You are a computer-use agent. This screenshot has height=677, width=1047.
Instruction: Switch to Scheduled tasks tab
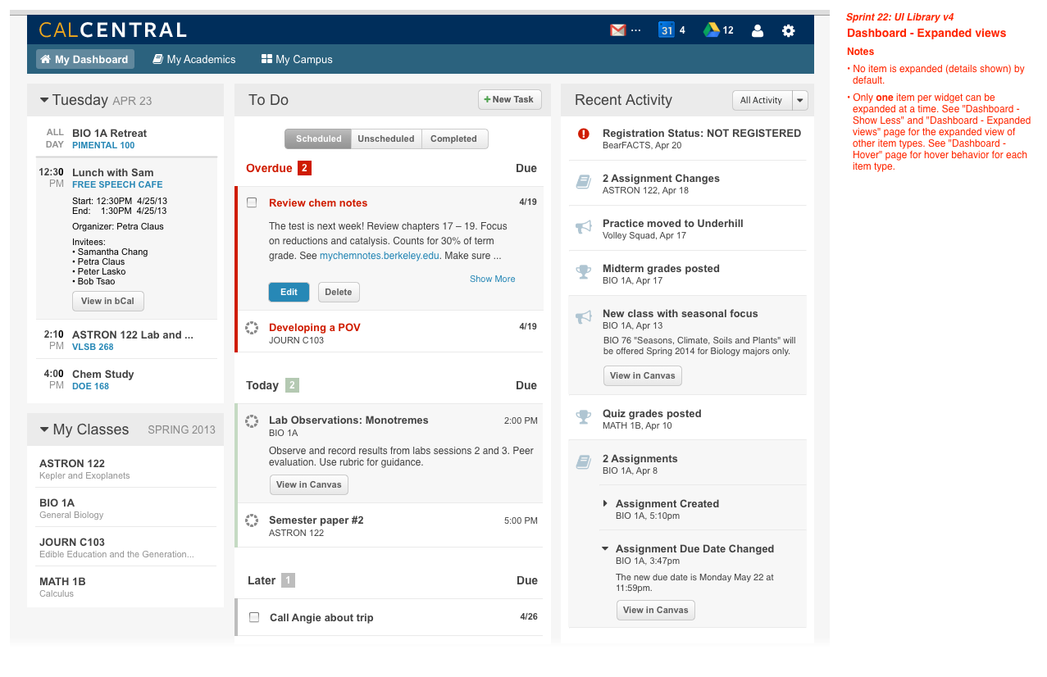click(318, 139)
